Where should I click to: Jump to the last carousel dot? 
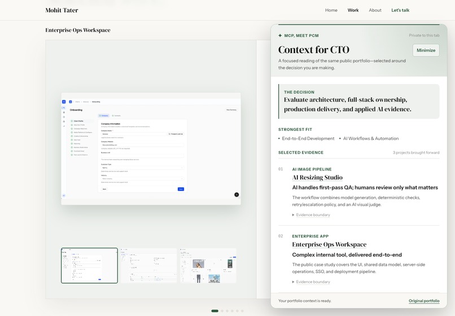[x=242, y=311]
